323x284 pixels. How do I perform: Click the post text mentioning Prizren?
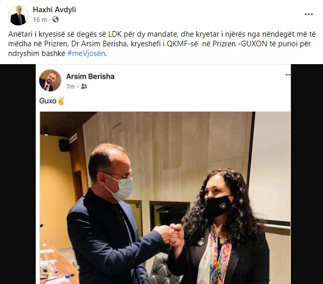coord(162,44)
